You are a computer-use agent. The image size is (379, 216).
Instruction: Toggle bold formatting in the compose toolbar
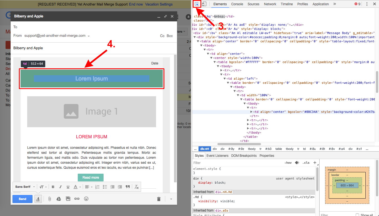click(53, 187)
